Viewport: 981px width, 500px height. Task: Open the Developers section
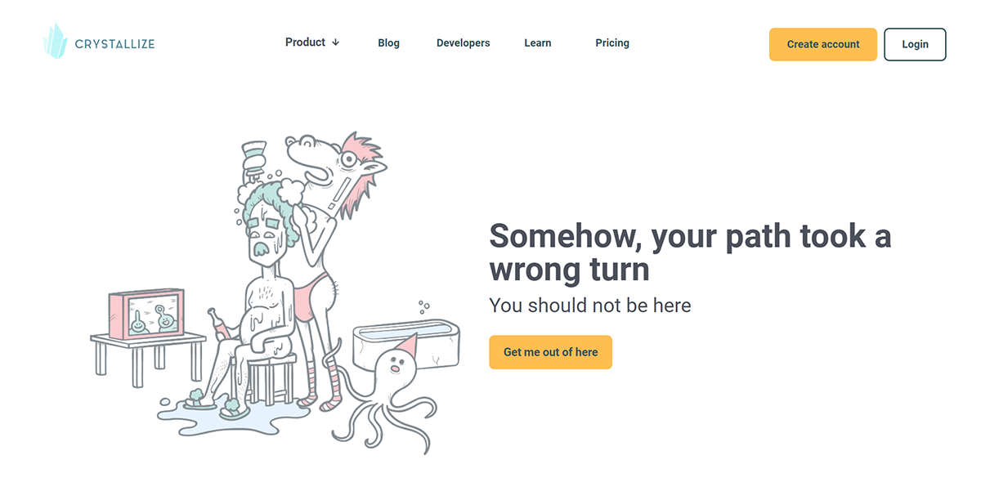coord(464,43)
